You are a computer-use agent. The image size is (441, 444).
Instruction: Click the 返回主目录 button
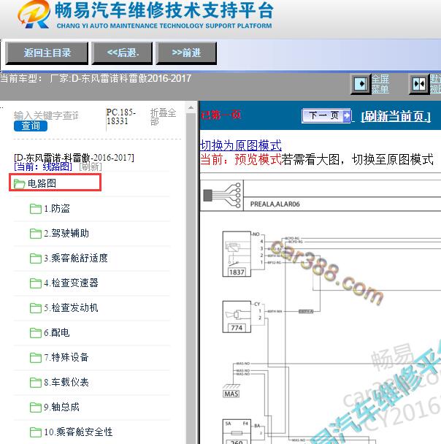click(47, 53)
